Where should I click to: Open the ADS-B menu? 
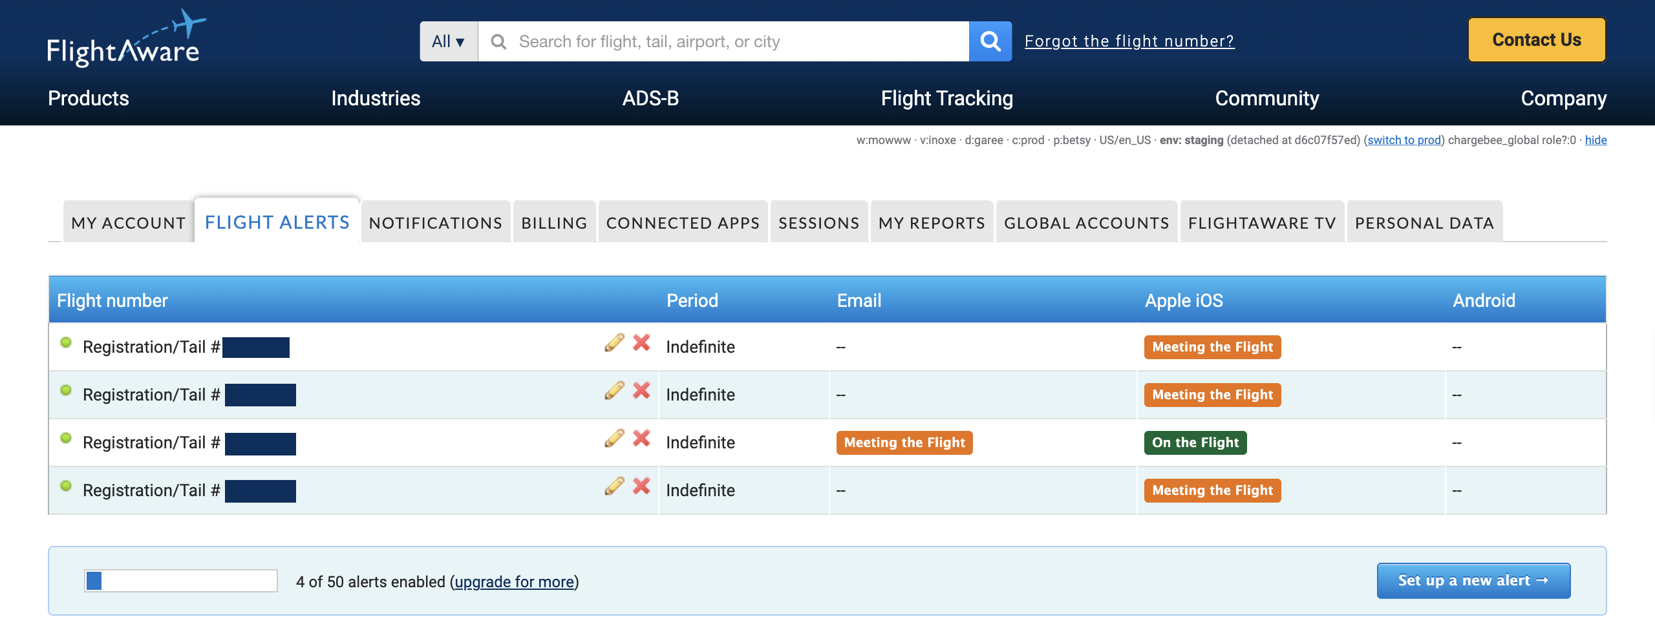click(650, 98)
